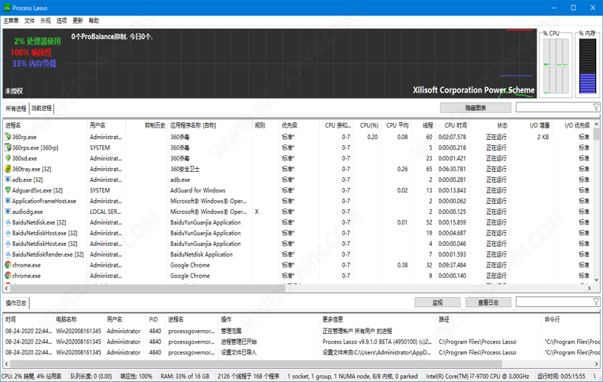Image resolution: width=603 pixels, height=382 pixels.
Task: Sort by the 进程名 column header
Action: point(45,125)
